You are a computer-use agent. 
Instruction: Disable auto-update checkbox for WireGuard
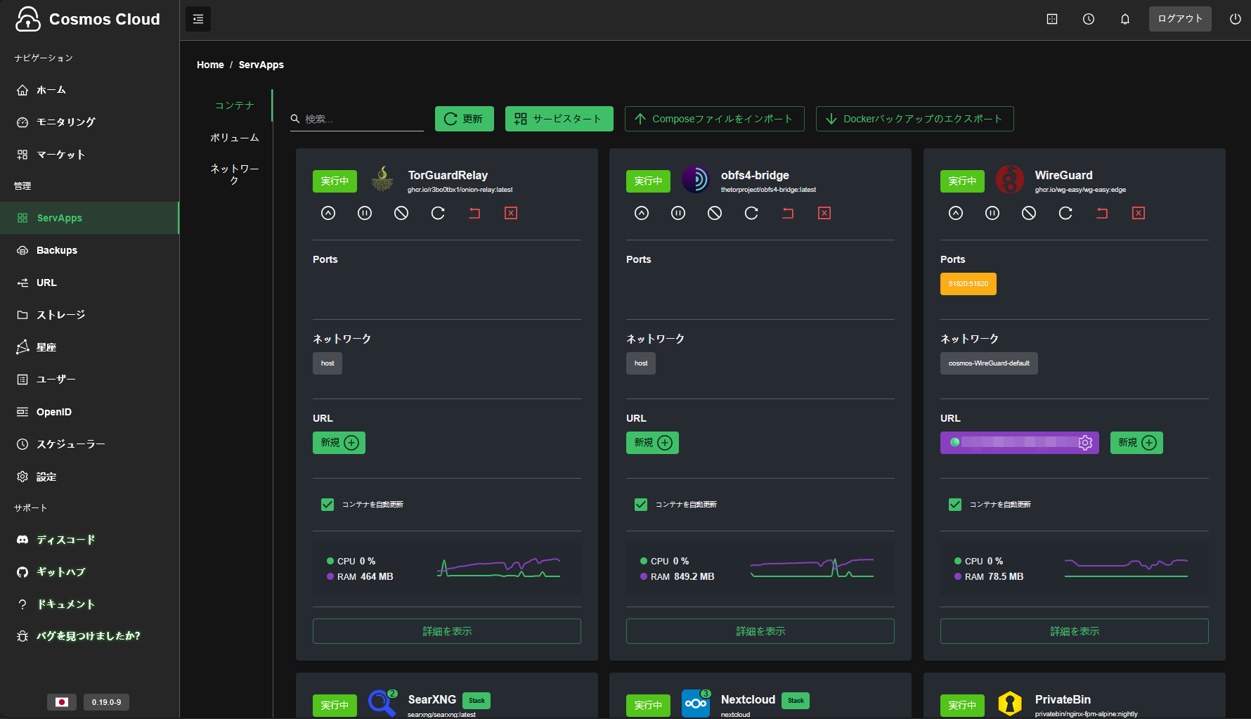tap(955, 505)
